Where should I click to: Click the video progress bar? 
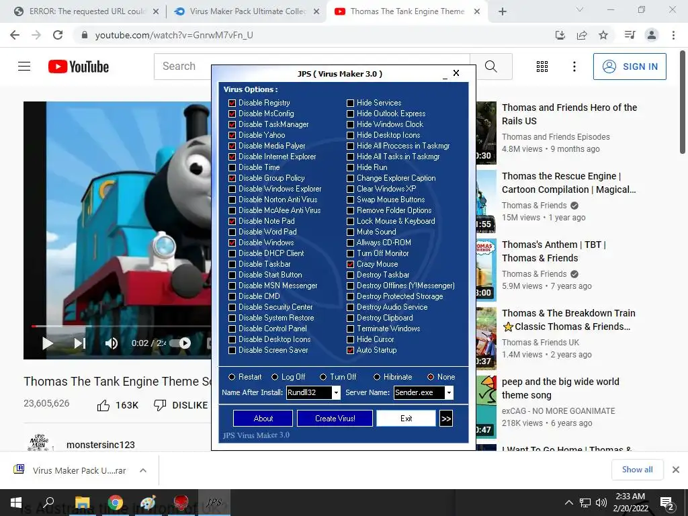(x=121, y=327)
